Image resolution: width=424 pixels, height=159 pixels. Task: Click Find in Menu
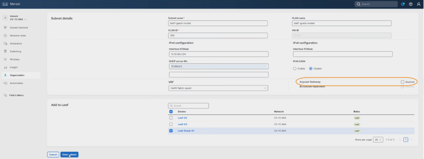[x=16, y=95]
